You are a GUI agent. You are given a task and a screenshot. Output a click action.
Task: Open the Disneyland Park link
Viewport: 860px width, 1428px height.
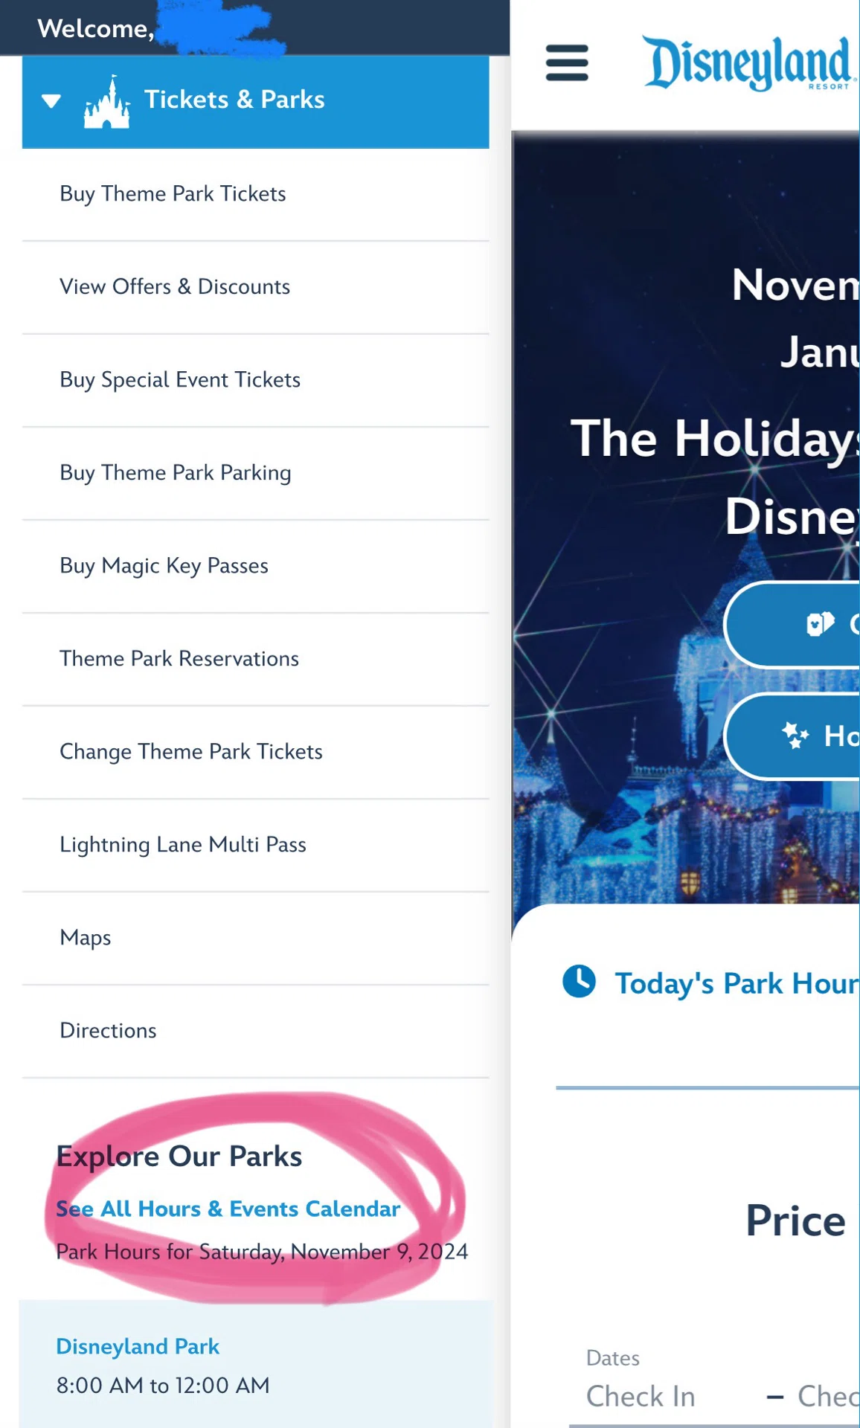[x=138, y=1346]
